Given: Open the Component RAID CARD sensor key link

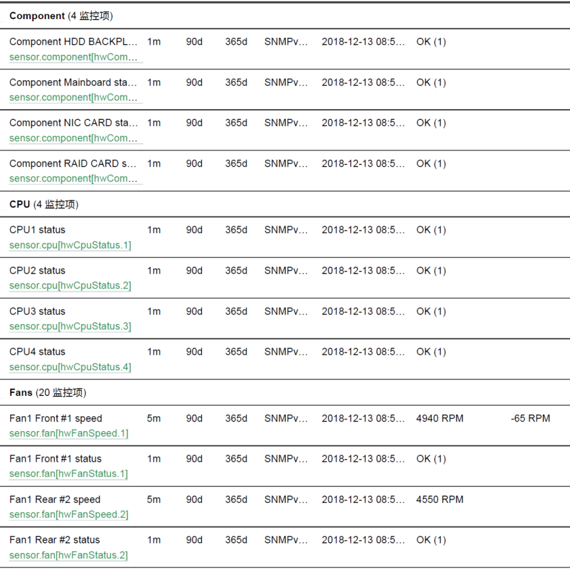Looking at the screenshot, I should [x=74, y=179].
